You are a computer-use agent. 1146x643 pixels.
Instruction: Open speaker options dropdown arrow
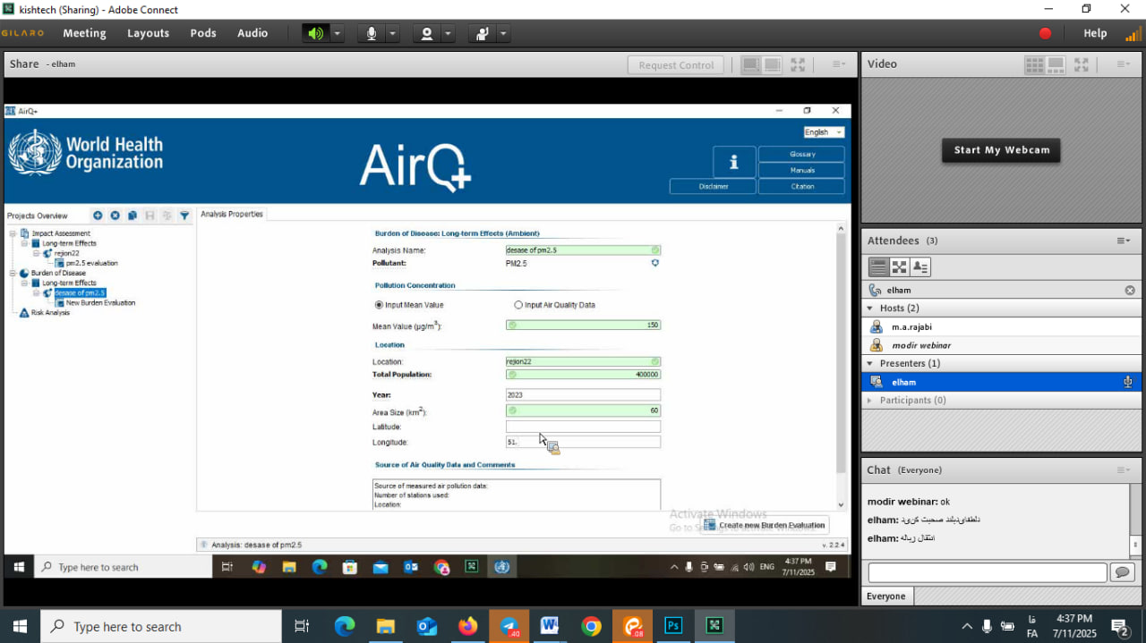(x=338, y=33)
